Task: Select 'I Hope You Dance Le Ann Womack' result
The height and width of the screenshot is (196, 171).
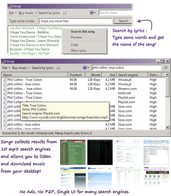Action: click(x=34, y=45)
